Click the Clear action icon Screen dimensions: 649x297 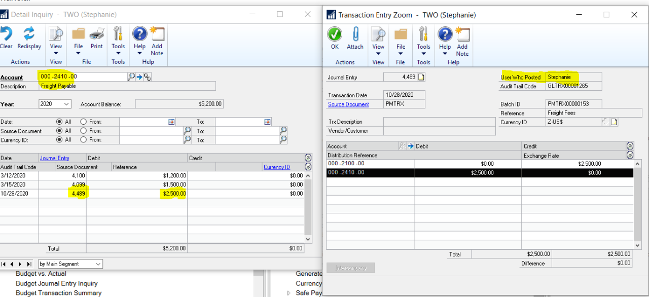coord(6,39)
